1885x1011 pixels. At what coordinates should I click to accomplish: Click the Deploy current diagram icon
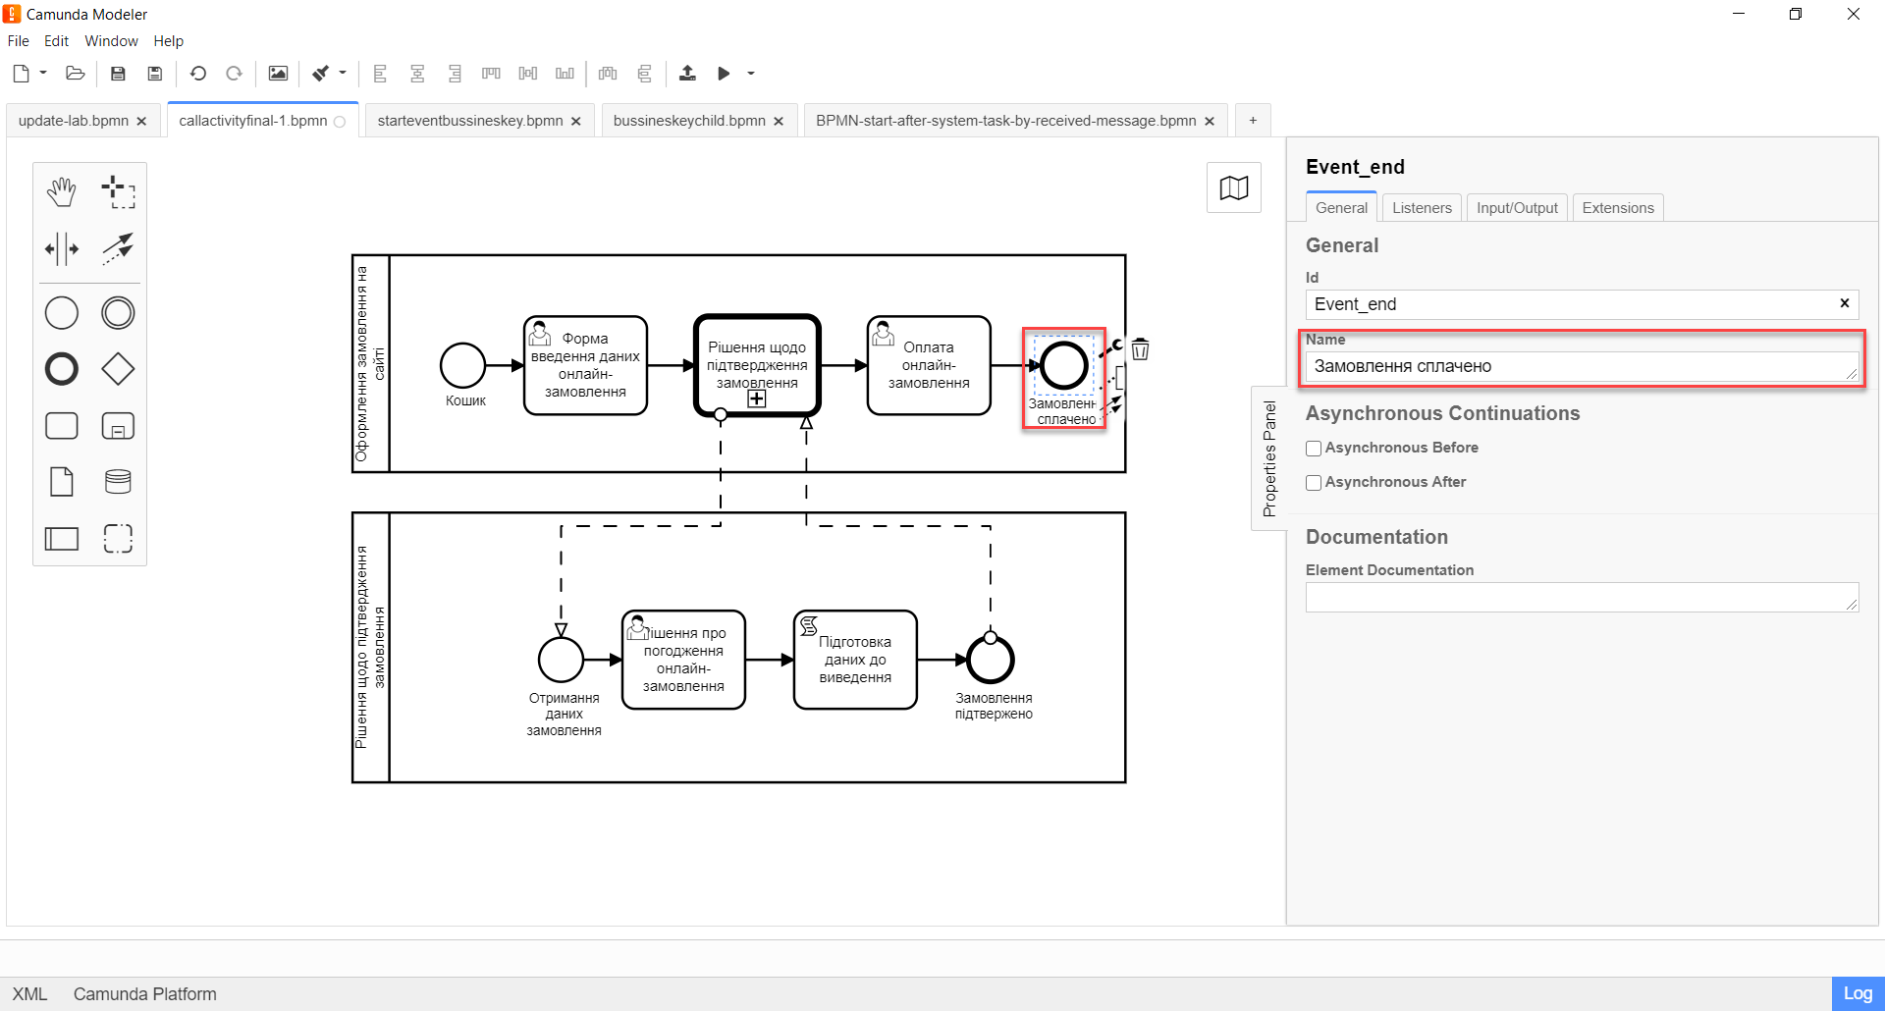click(687, 74)
